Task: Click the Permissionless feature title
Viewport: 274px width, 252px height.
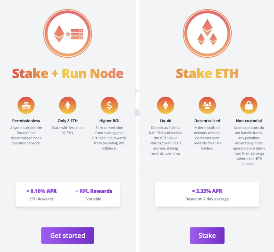Action: 26,121
